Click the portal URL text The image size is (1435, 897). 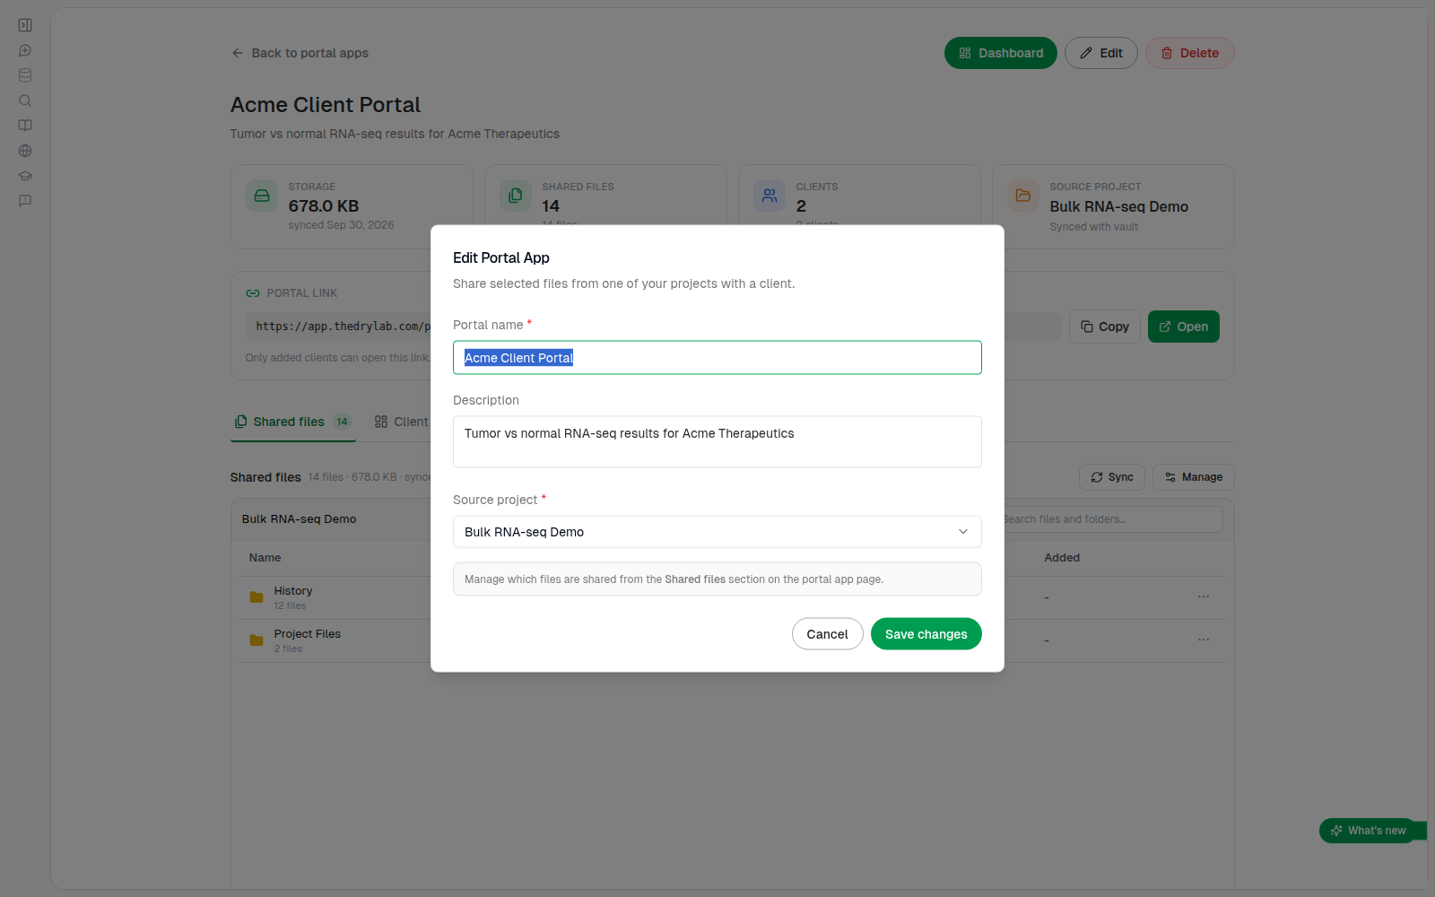(x=344, y=327)
